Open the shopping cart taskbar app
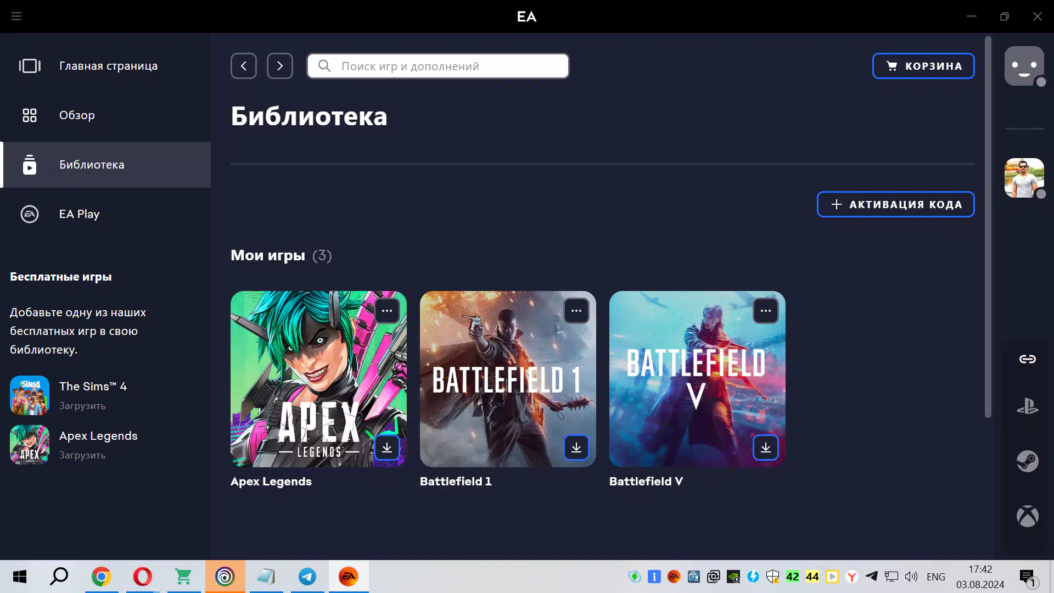This screenshot has height=593, width=1054. pyautogui.click(x=184, y=577)
